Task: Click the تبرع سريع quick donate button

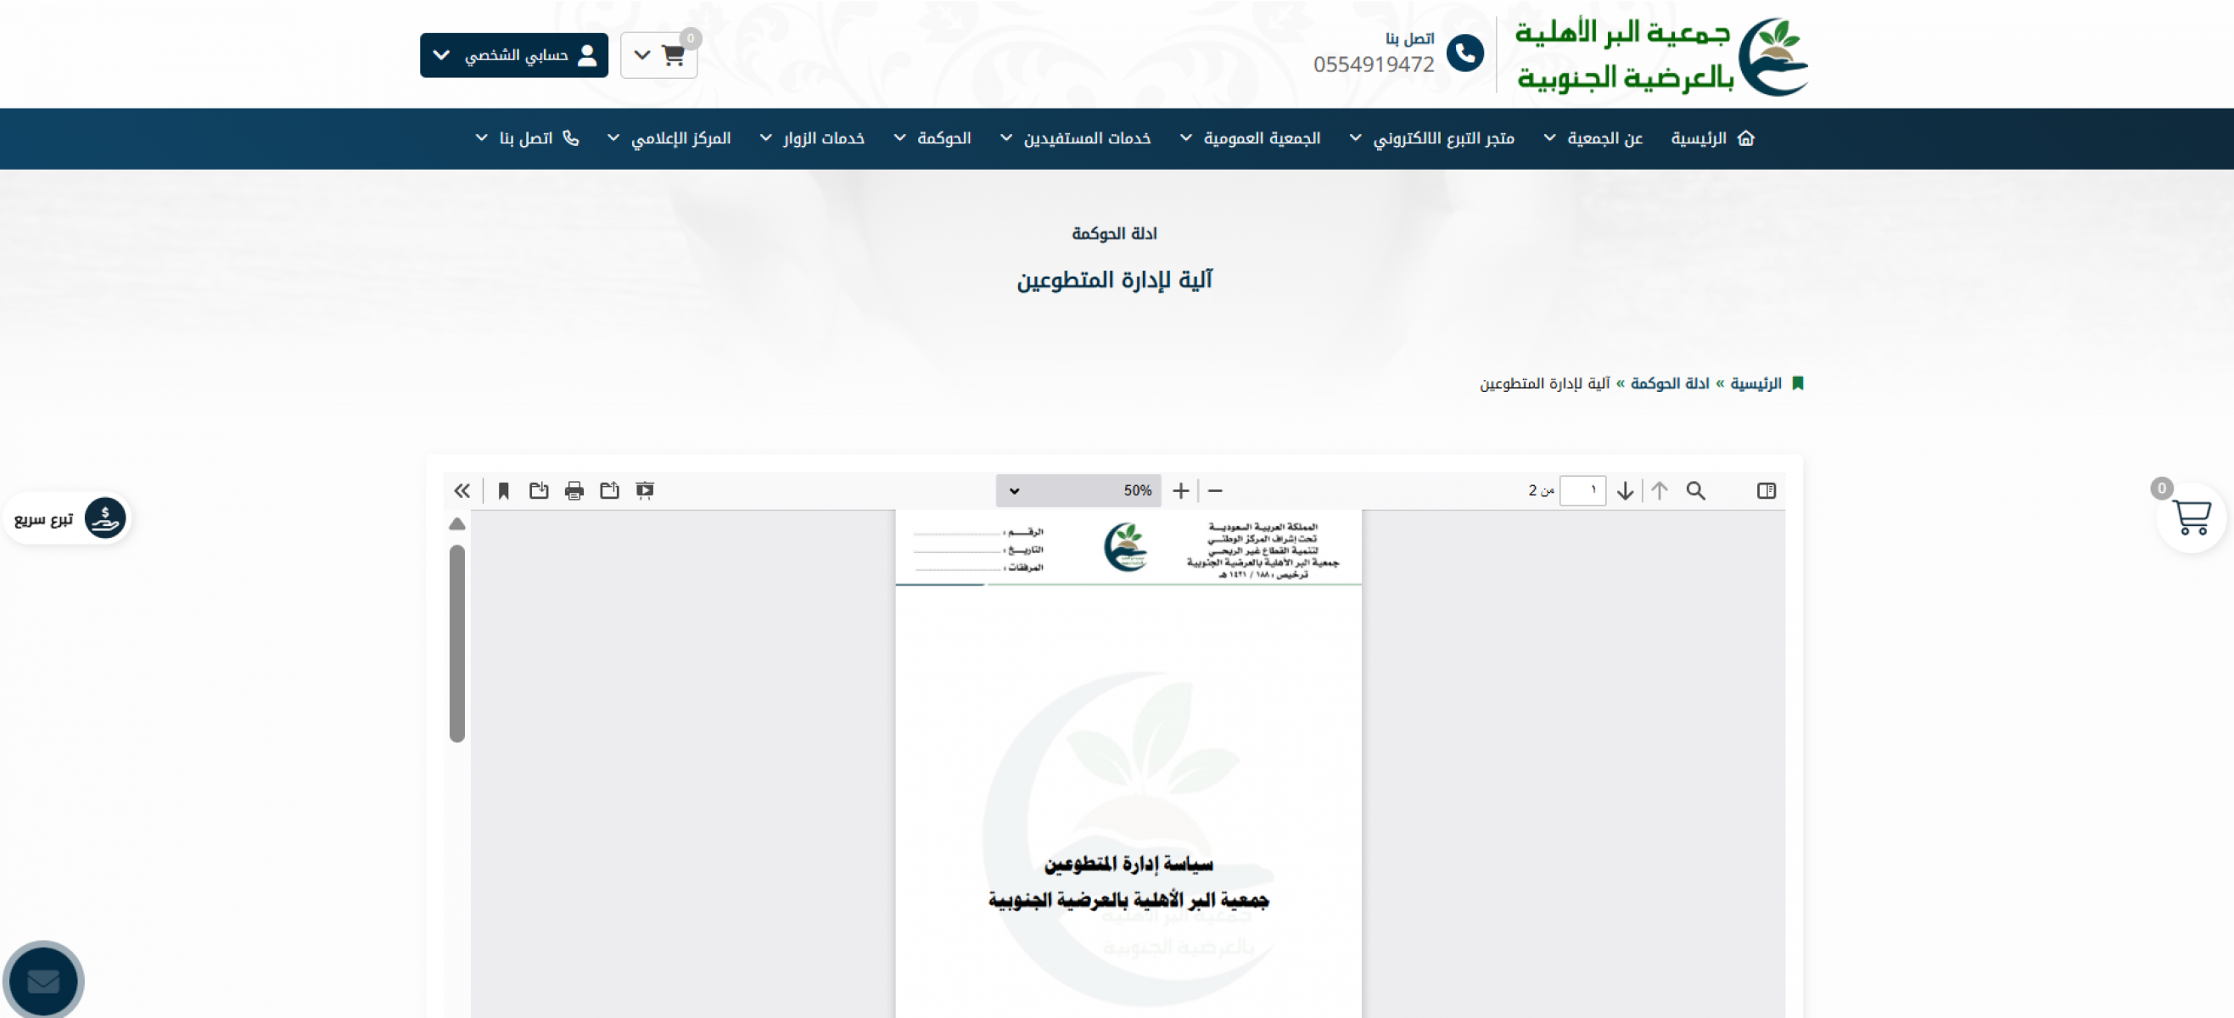Action: [x=68, y=518]
